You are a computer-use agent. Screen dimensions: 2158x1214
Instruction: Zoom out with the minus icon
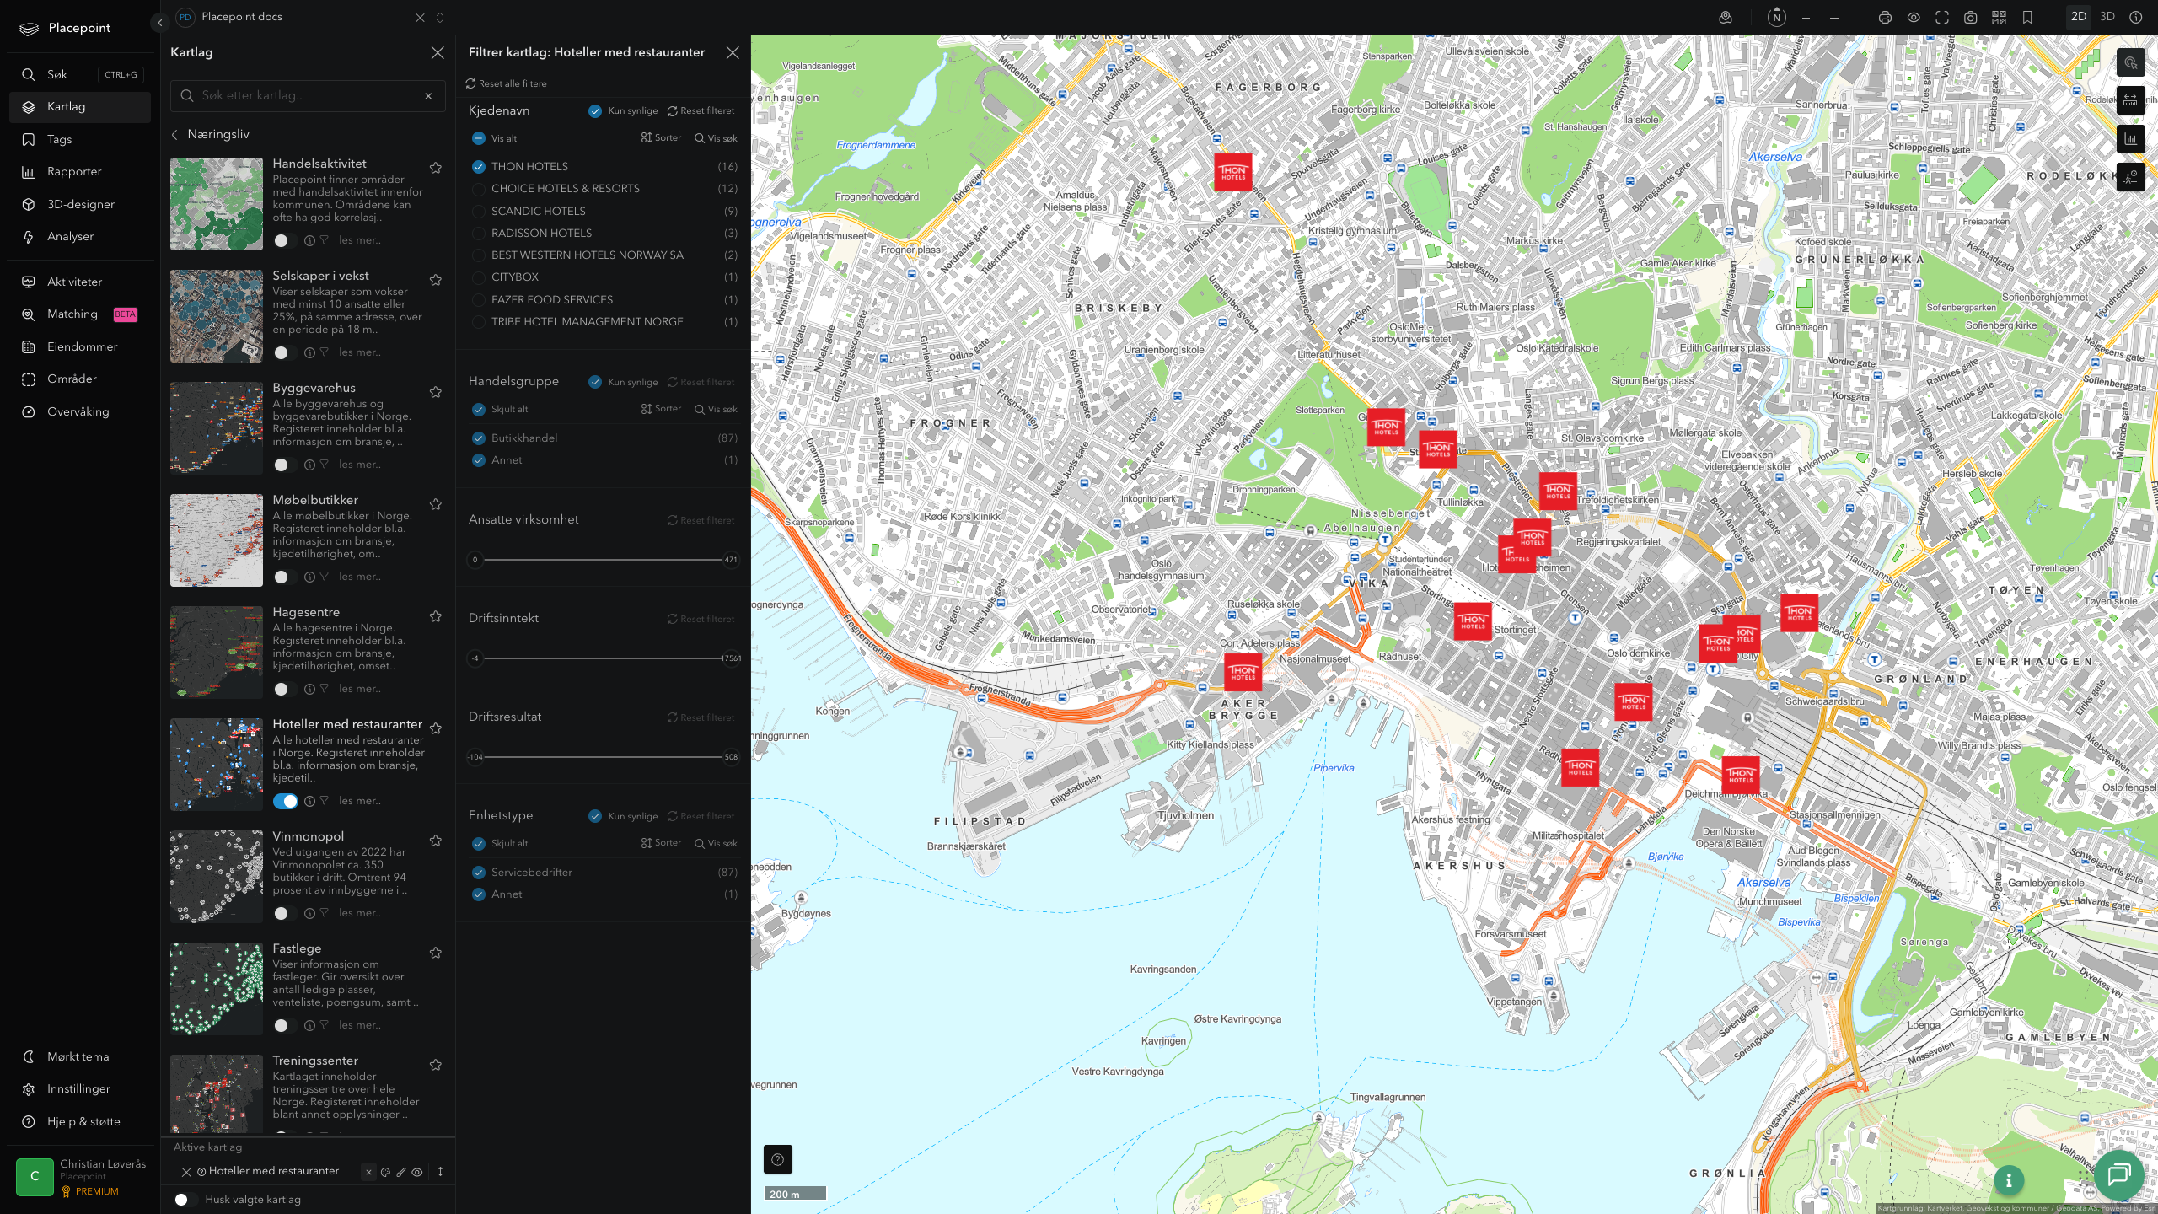tap(1834, 18)
